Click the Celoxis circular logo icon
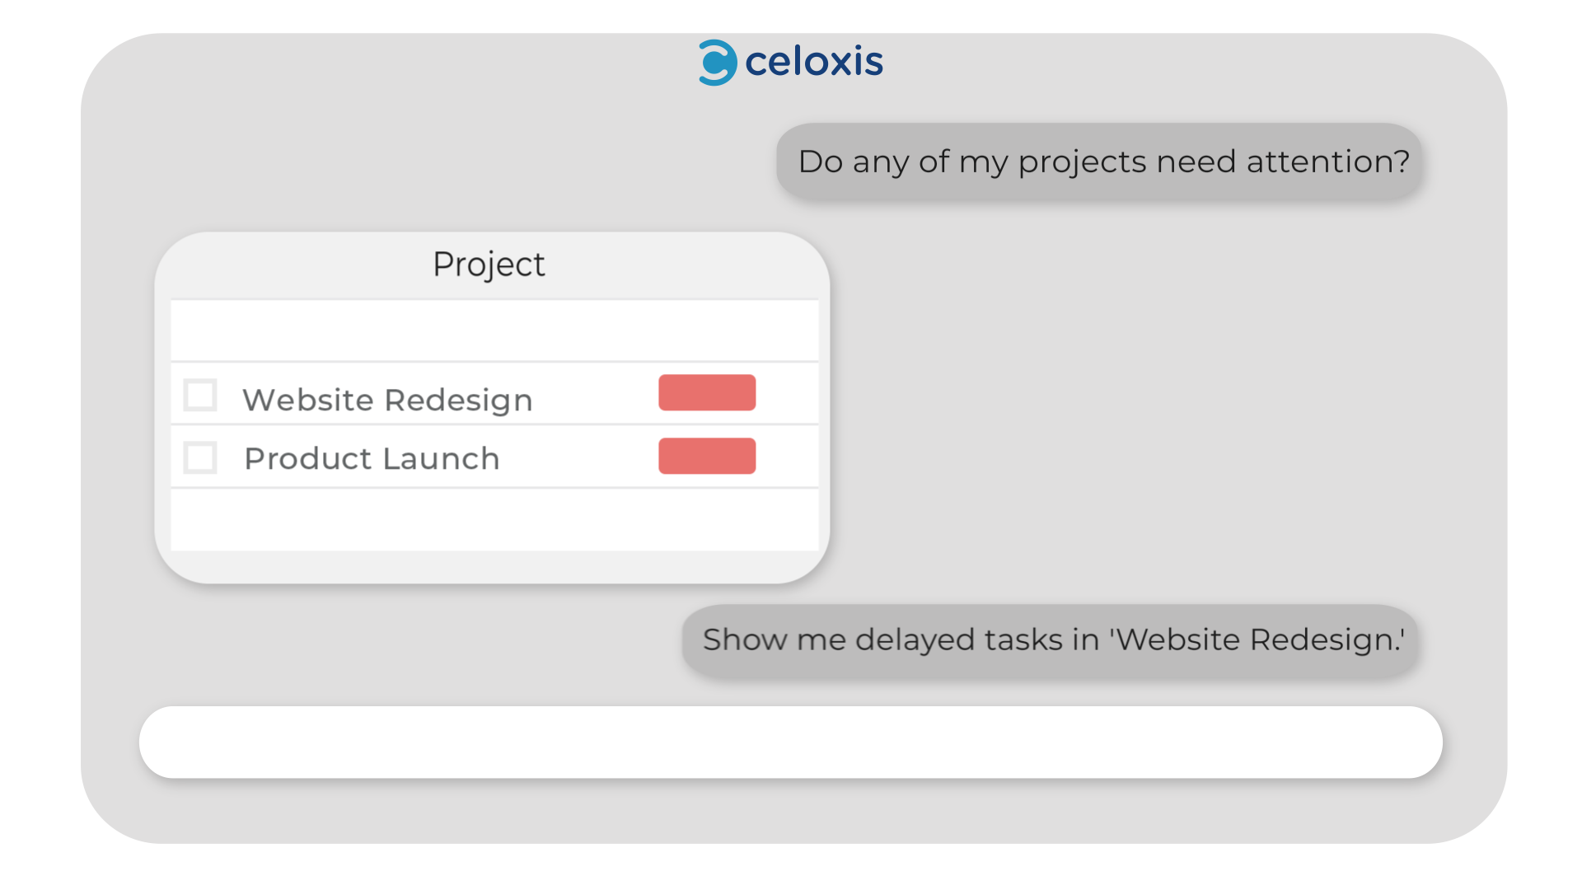Image resolution: width=1582 pixels, height=890 pixels. click(717, 63)
